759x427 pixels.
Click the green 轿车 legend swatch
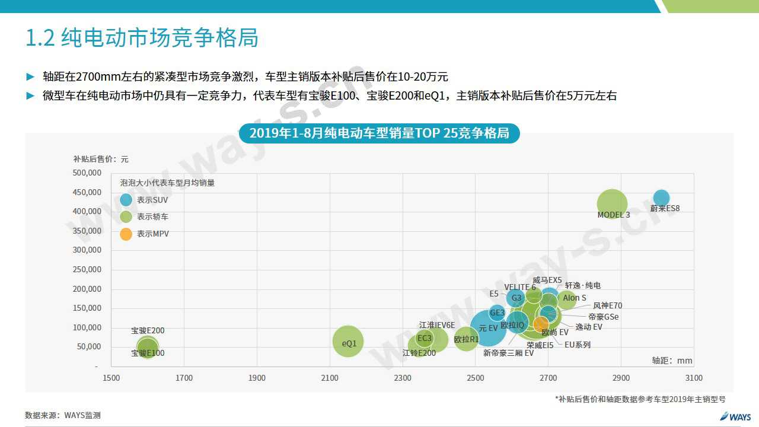coord(126,217)
